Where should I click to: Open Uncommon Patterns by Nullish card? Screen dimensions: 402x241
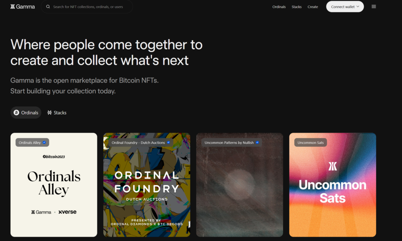tap(239, 185)
